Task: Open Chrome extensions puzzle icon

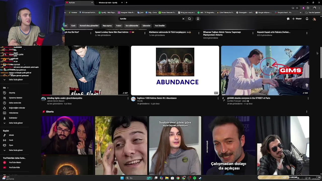Action: pyautogui.click(x=308, y=8)
